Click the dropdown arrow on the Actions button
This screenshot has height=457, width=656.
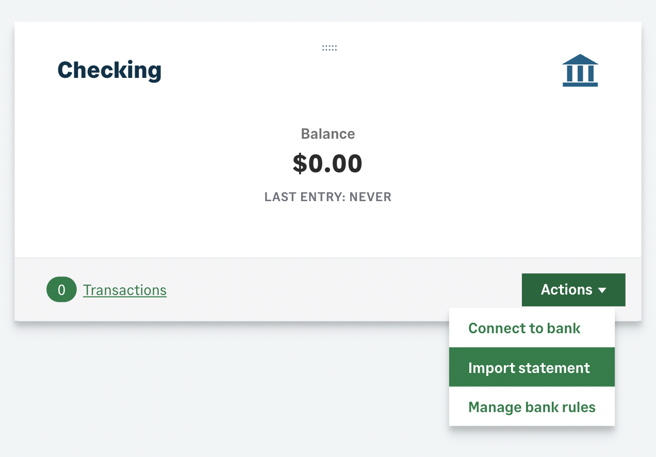pyautogui.click(x=602, y=290)
